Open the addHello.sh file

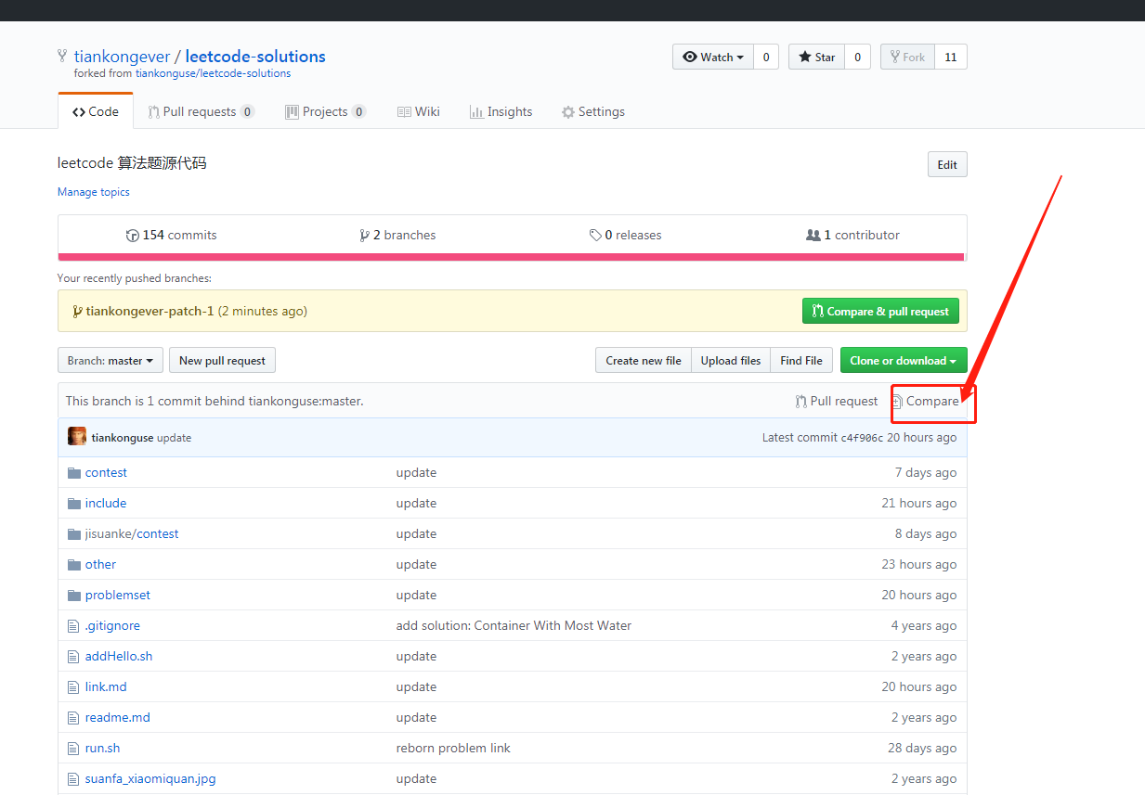pos(119,657)
